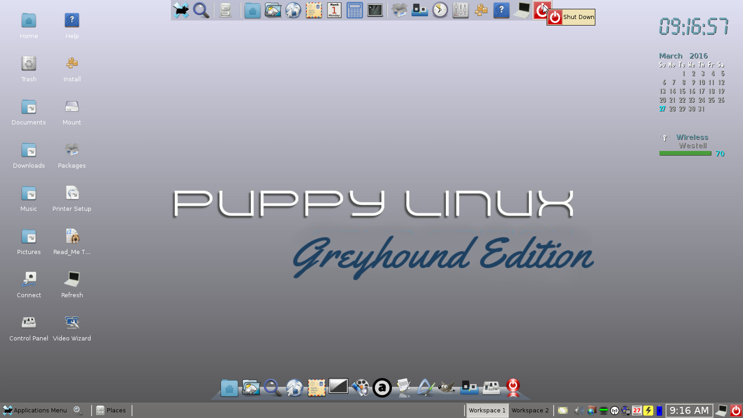Switch to Workspace 1
The image size is (743, 418).
[487, 411]
